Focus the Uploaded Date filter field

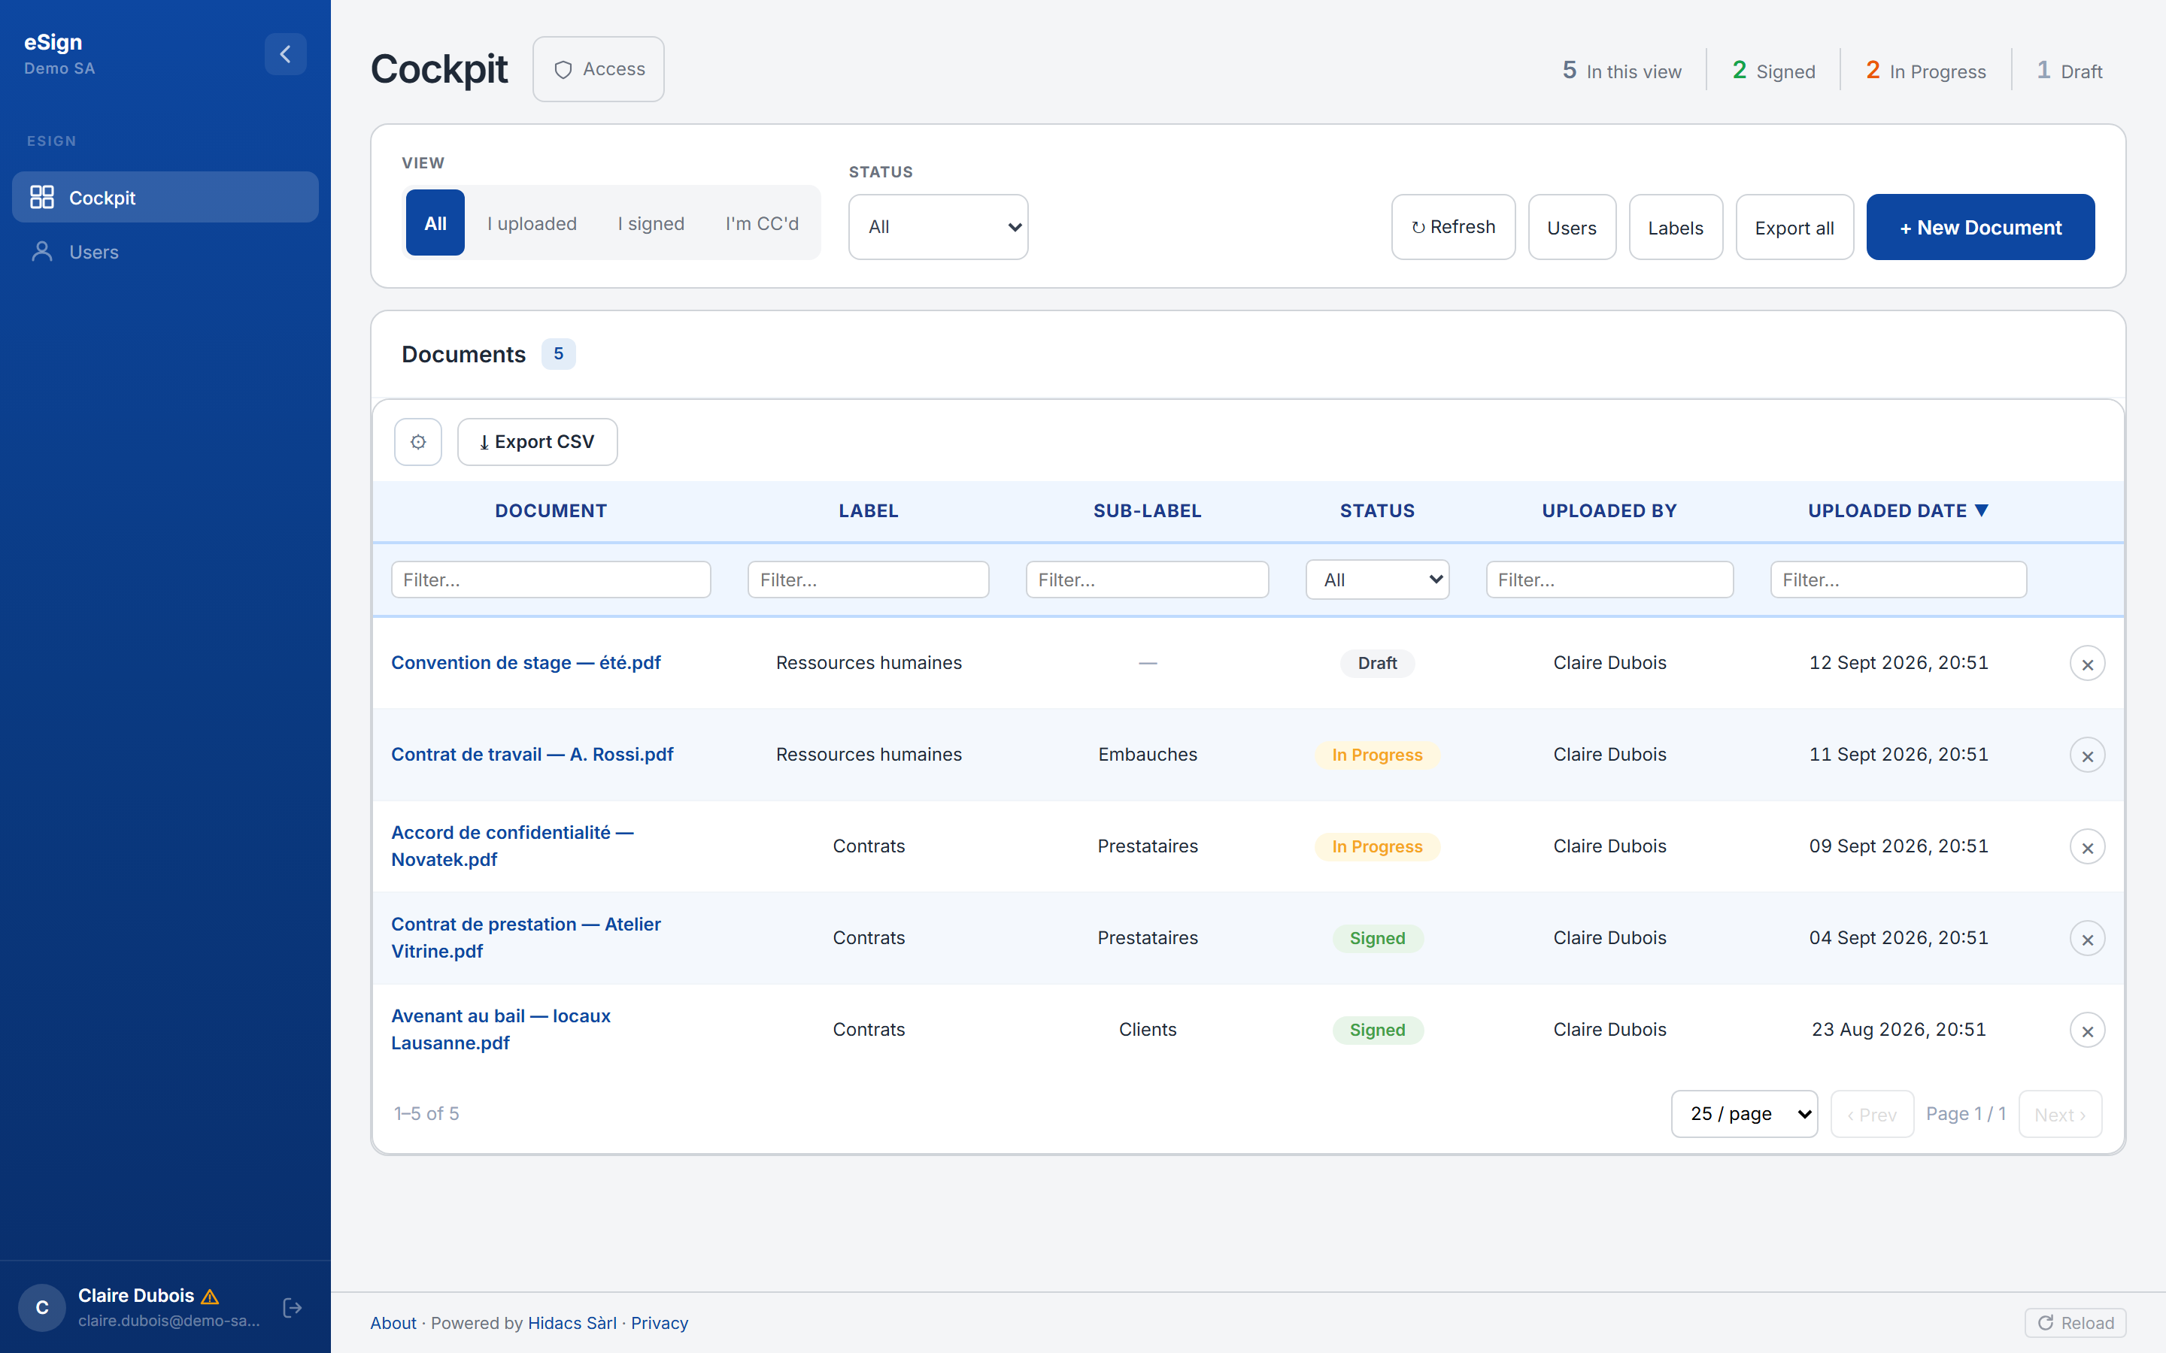1898,580
